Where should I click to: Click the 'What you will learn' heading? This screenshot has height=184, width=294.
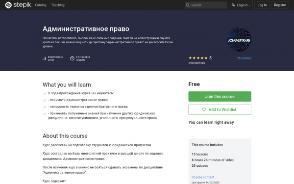tap(67, 85)
